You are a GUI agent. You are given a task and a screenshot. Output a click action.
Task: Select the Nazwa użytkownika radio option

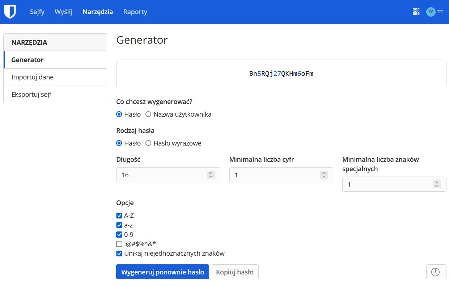click(148, 114)
